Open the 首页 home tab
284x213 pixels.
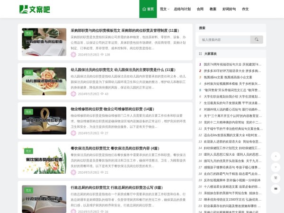pos(148,9)
